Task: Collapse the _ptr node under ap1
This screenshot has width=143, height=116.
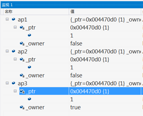Action: [15, 27]
